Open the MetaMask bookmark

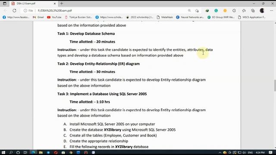165,17
